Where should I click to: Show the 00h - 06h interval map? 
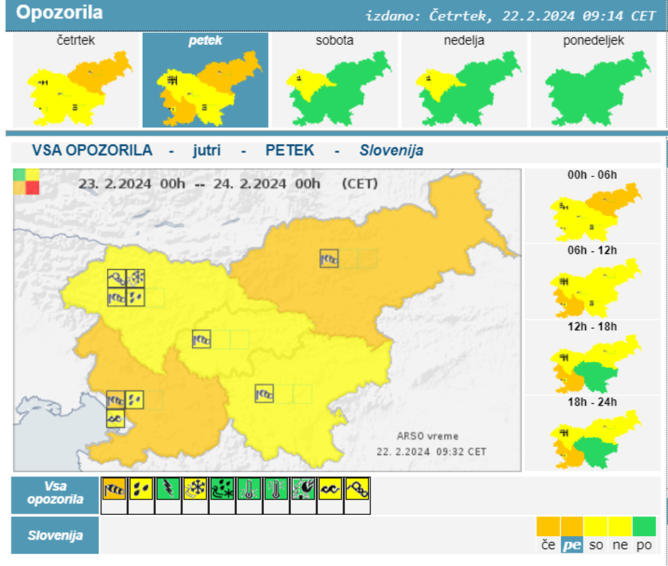[593, 207]
